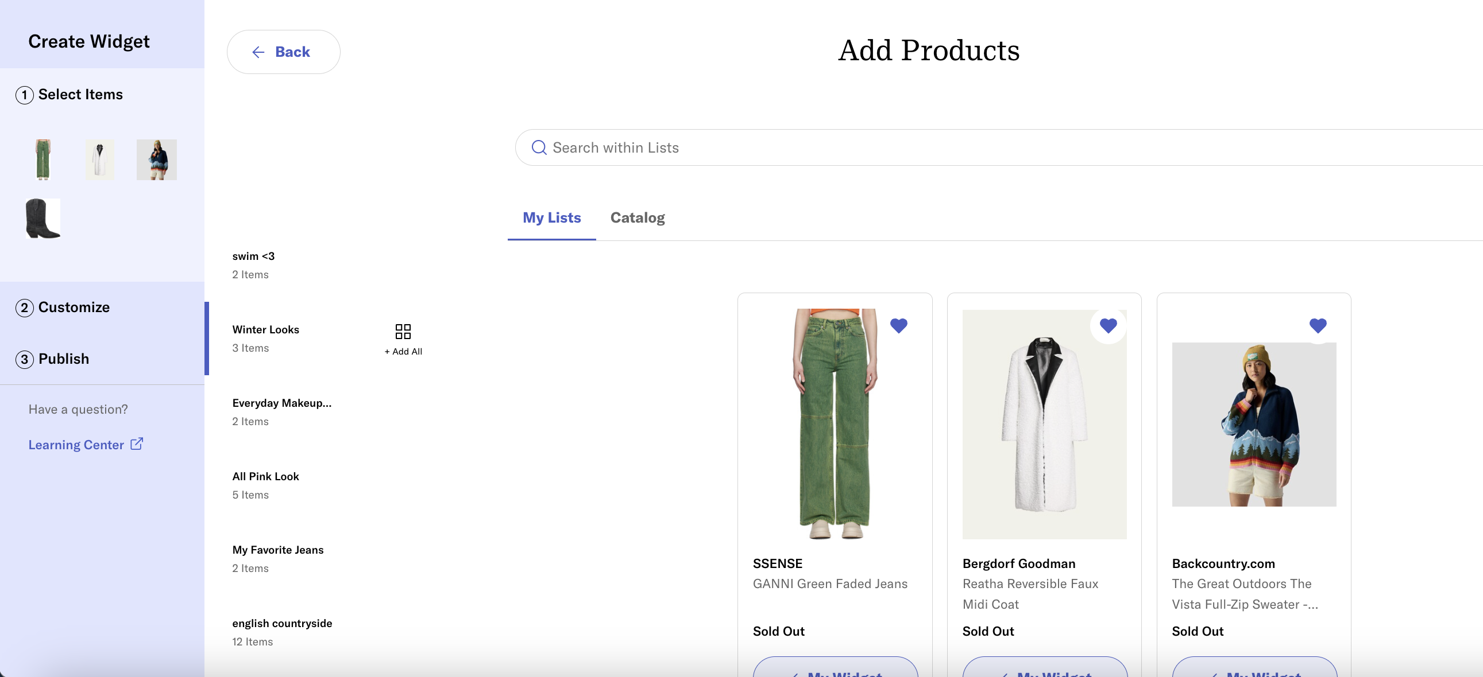Click the green jeans product image

pos(835,424)
